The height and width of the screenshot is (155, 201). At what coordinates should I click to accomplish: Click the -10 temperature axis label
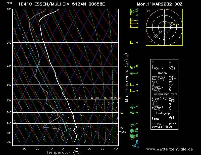pyautogui.click(x=49, y=149)
